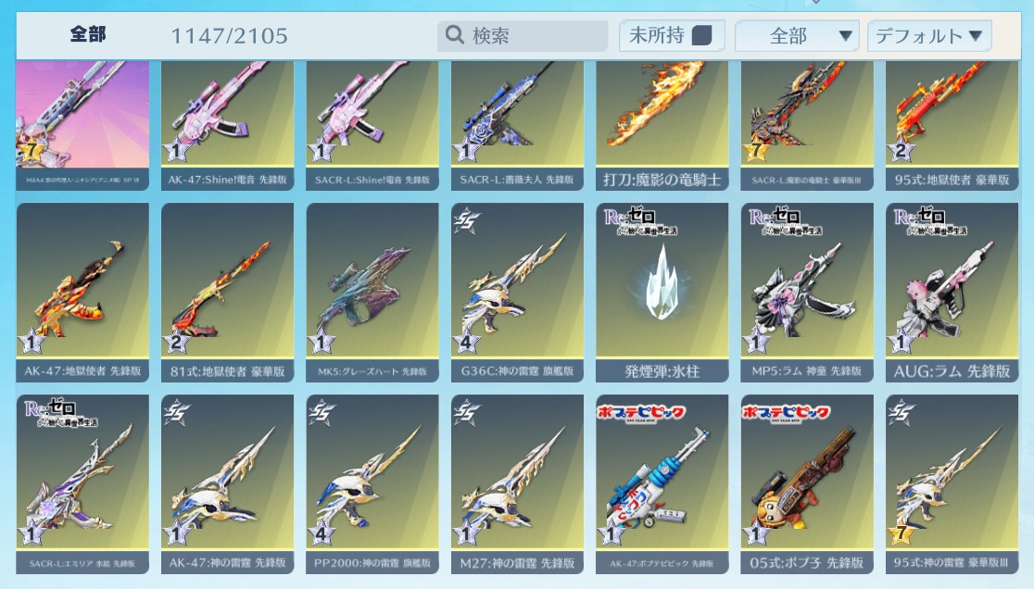Open the 全部 filter dropdown
The image size is (1034, 589).
tap(797, 35)
